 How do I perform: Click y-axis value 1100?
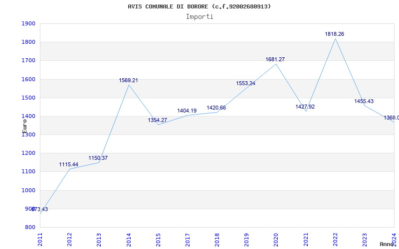(28, 172)
